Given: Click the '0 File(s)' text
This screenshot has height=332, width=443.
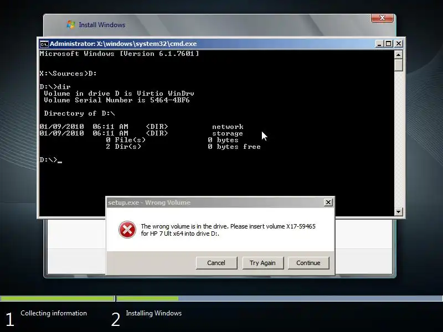Looking at the screenshot, I should [126, 140].
